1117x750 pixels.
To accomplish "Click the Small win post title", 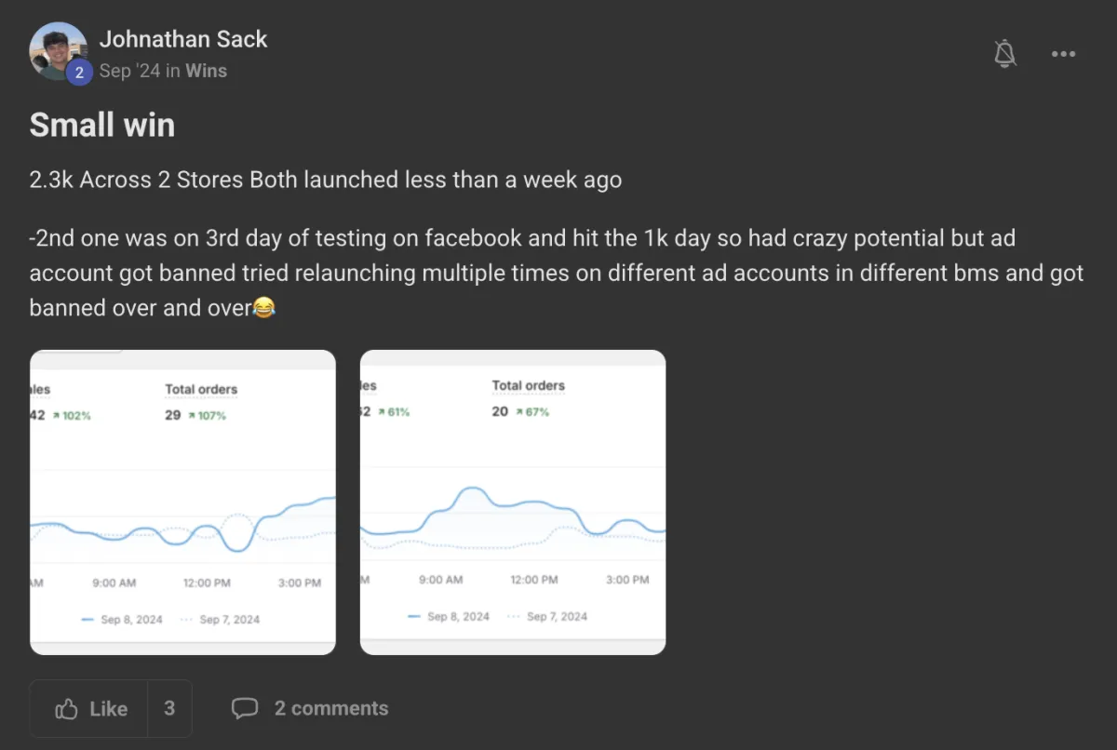I will click(102, 125).
